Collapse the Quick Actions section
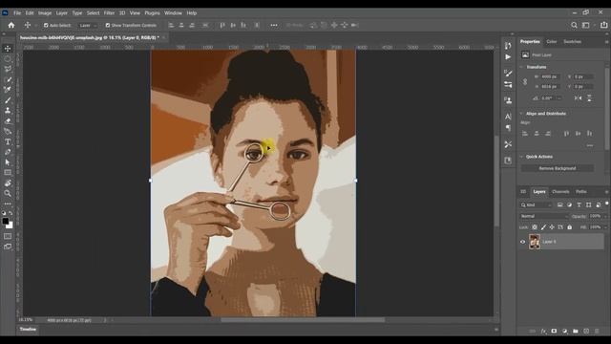Image resolution: width=611 pixels, height=344 pixels. [522, 157]
